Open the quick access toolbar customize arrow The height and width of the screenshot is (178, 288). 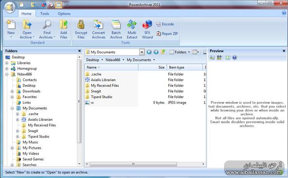point(67,5)
